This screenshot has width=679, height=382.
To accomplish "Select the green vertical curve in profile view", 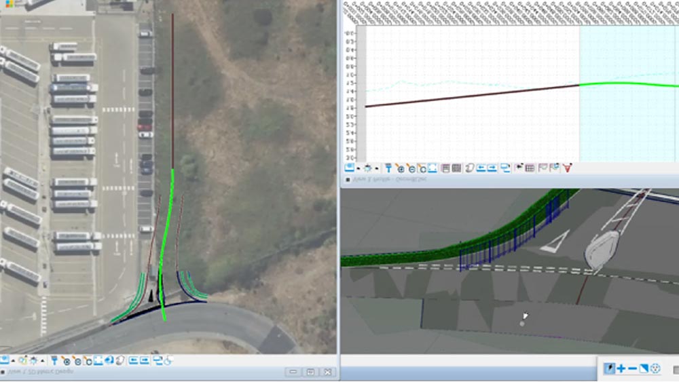I will pos(628,84).
